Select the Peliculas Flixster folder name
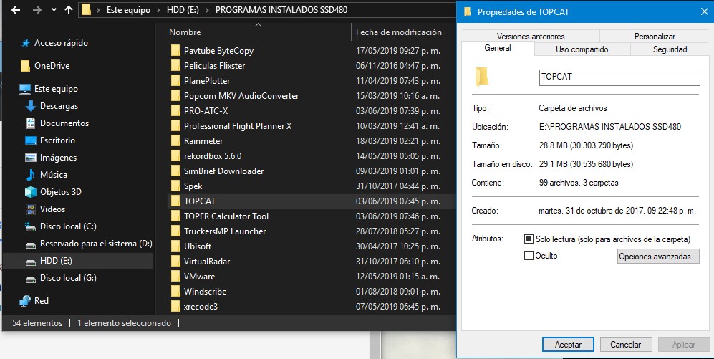This screenshot has width=714, height=359. click(214, 66)
